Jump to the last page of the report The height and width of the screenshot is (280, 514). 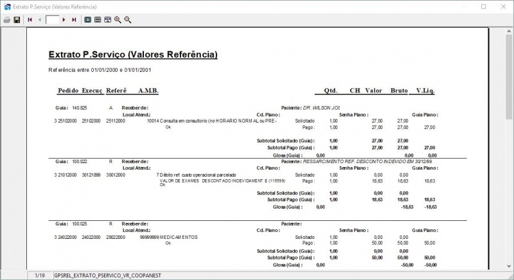tap(74, 20)
